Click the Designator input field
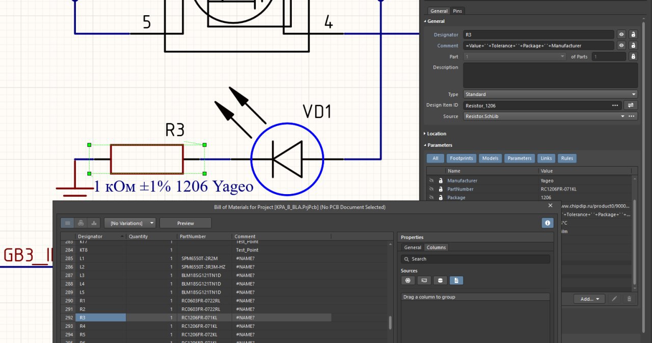The height and width of the screenshot is (343, 652). tap(538, 35)
